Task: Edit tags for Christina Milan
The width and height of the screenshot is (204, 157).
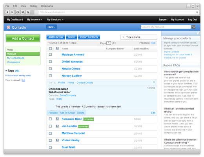Action: coord(59,99)
